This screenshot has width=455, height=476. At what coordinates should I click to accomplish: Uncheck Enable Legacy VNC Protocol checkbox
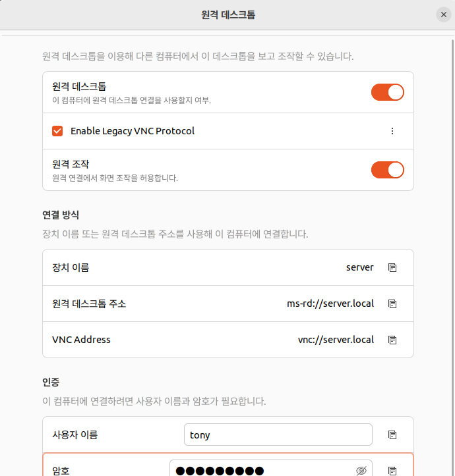(x=57, y=131)
